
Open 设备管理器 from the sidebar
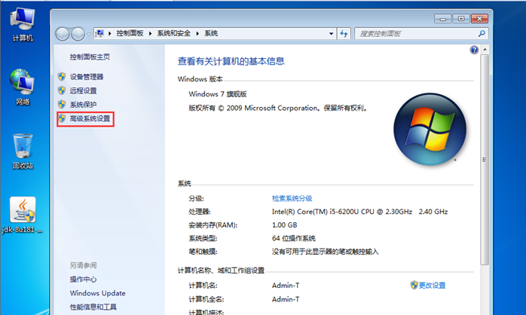(87, 76)
